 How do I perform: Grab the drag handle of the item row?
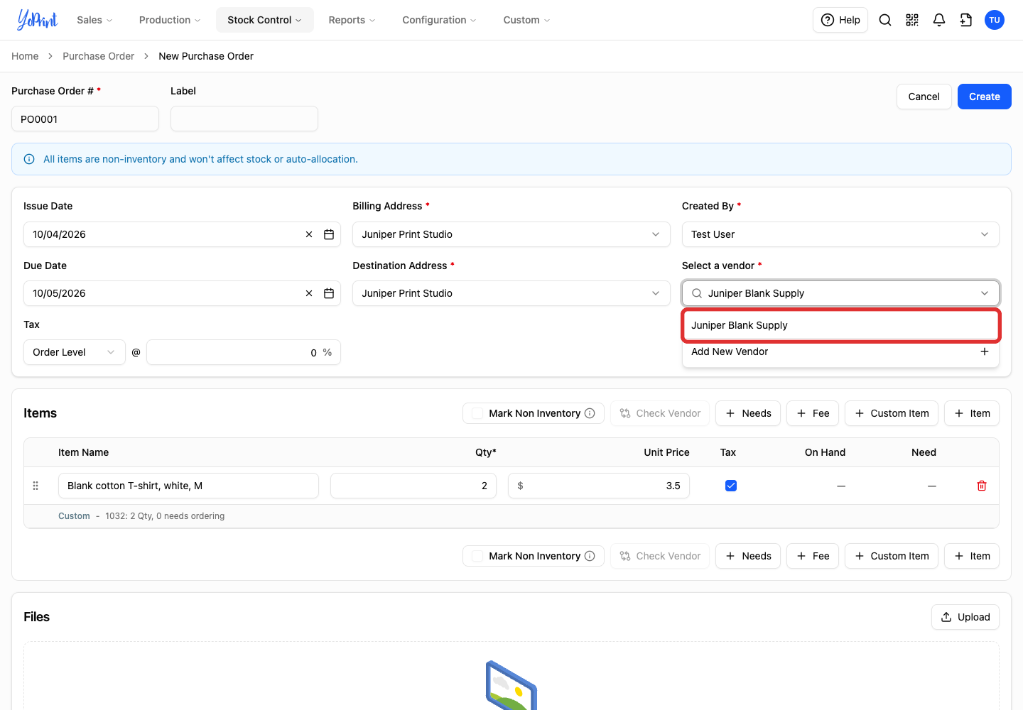(36, 486)
